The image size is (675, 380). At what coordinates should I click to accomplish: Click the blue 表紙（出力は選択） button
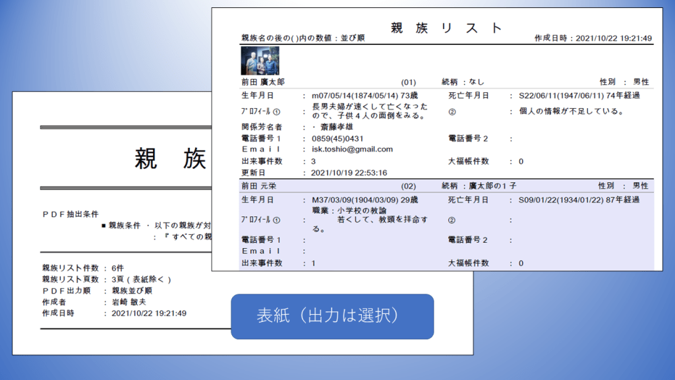point(332,317)
